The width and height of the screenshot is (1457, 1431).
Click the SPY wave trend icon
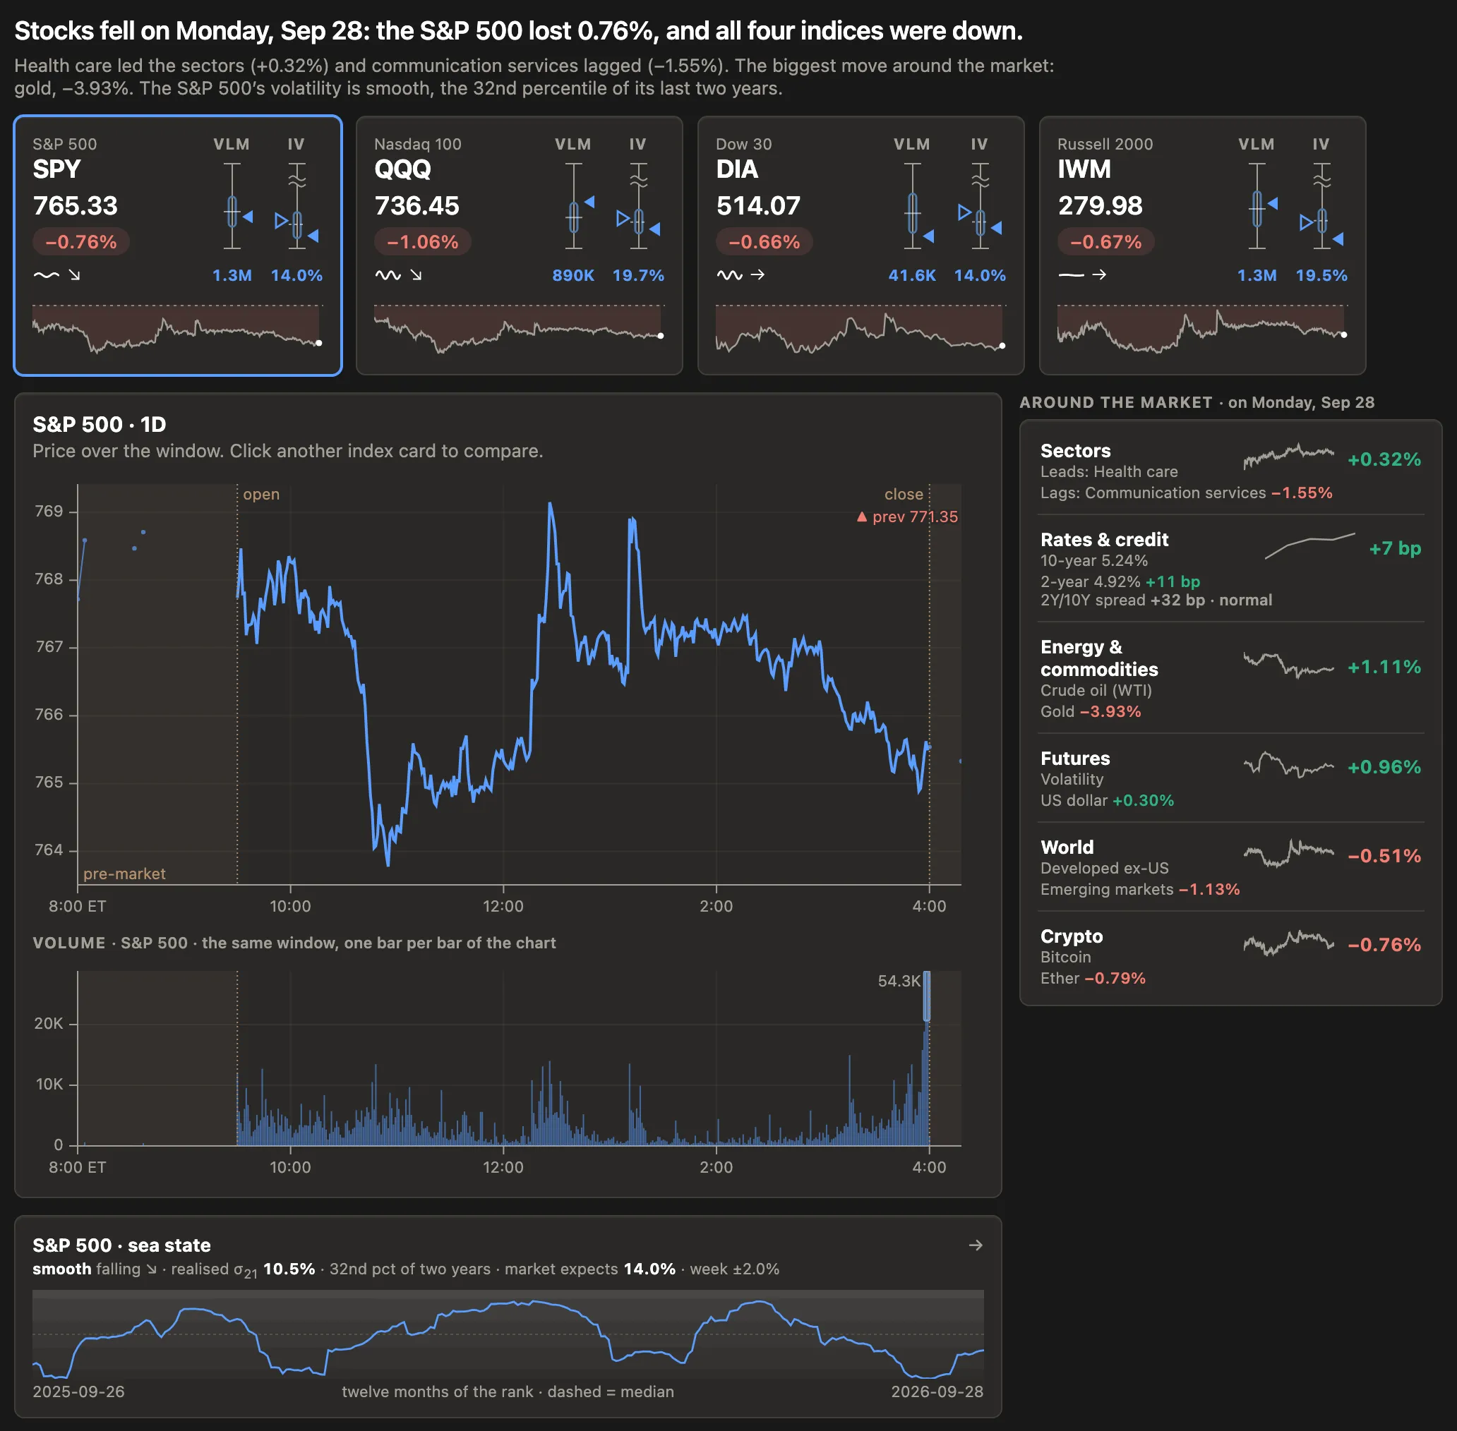click(x=46, y=275)
